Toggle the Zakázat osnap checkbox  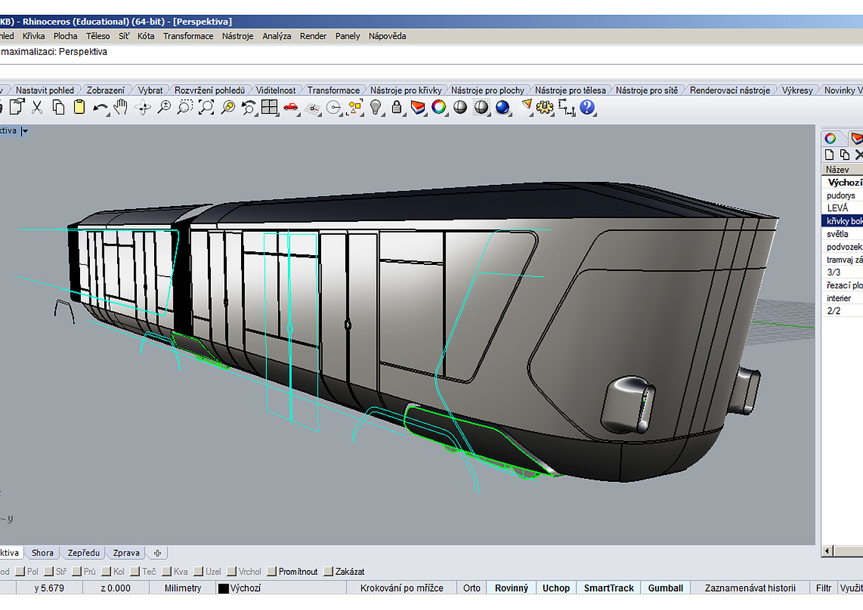click(x=329, y=572)
